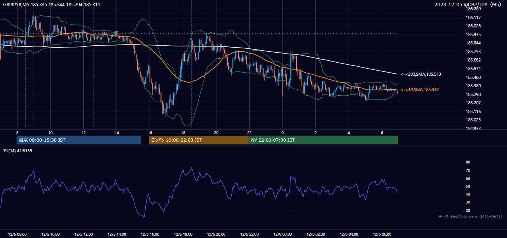507x238 pixels.
Task: Click the 12/5 22:00 time axis label
Action: pos(250,234)
